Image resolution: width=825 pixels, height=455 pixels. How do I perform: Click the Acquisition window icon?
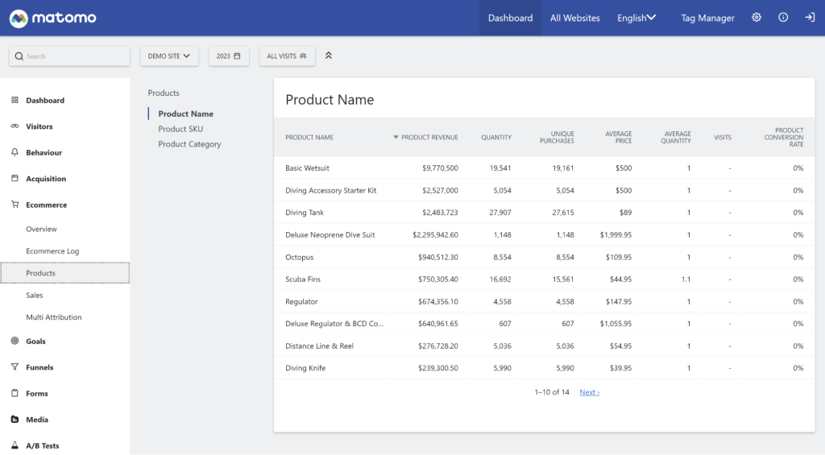[15, 178]
